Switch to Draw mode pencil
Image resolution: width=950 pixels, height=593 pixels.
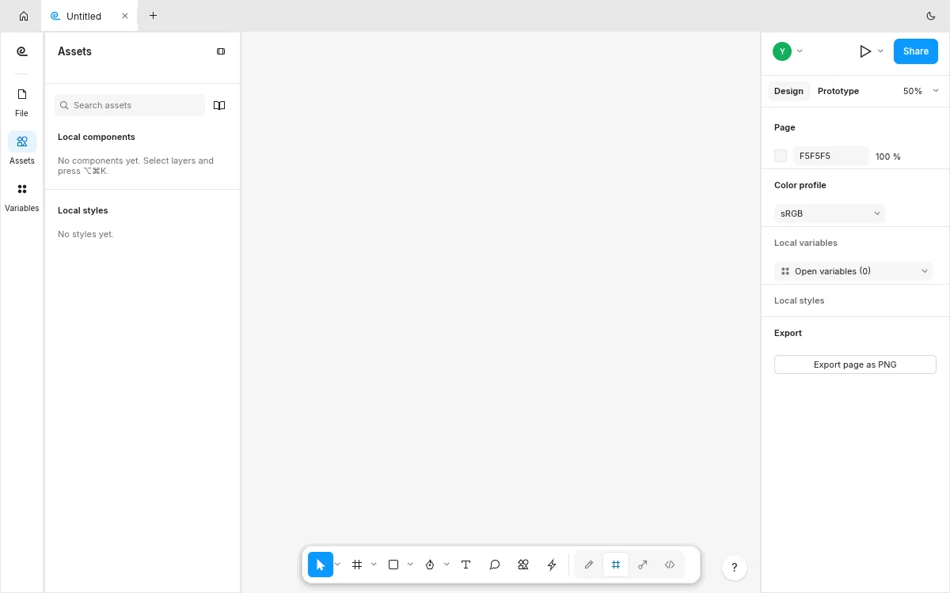pos(589,565)
